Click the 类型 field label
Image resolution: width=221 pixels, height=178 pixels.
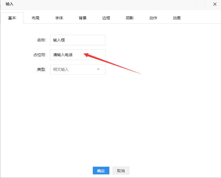pyautogui.click(x=41, y=69)
